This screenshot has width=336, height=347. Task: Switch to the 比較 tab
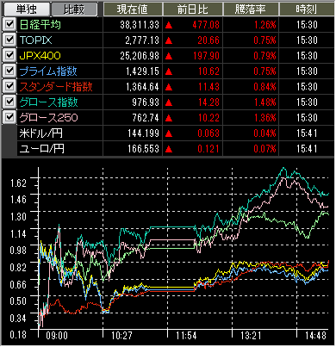click(x=74, y=9)
